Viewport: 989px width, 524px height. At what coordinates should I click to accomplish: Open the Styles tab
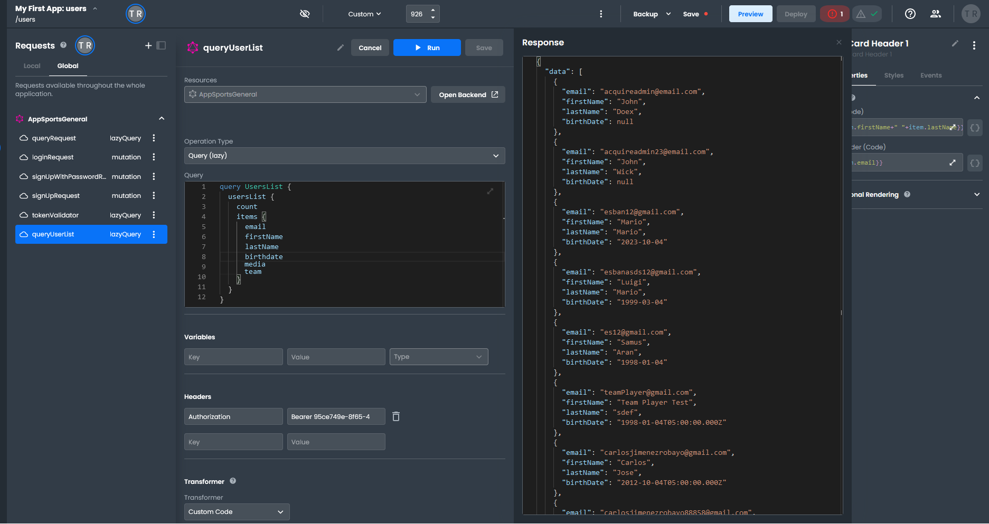pos(893,75)
